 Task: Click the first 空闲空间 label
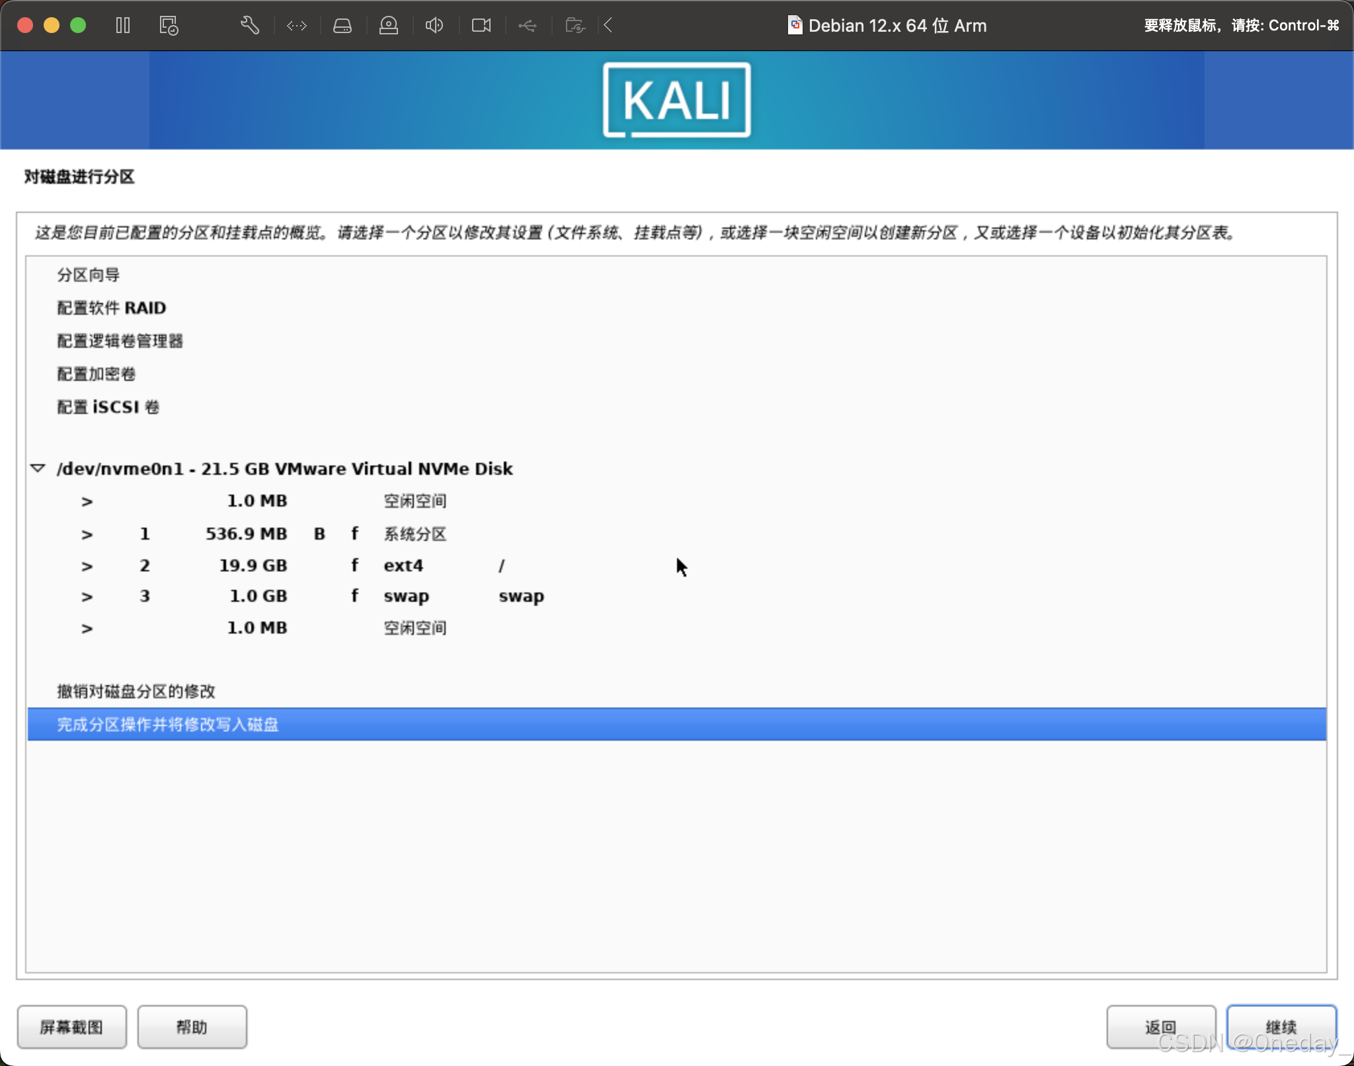tap(415, 501)
